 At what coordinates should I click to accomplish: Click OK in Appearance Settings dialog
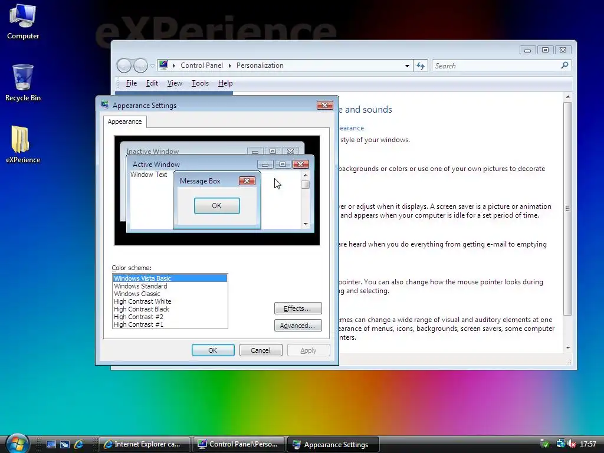[212, 350]
